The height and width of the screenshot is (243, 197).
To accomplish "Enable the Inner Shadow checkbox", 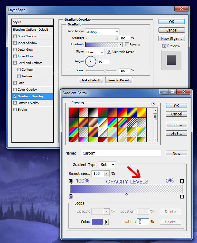I will [15, 43].
